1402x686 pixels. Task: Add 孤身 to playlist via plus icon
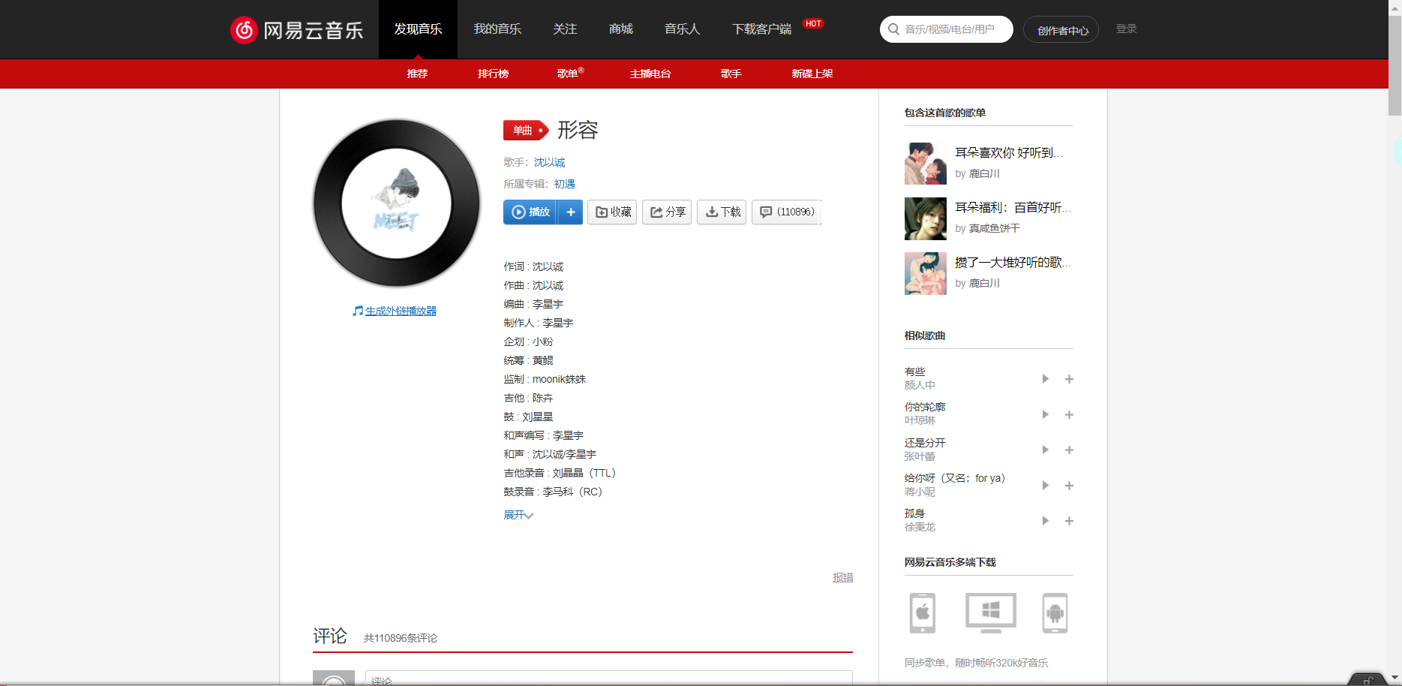coord(1069,520)
